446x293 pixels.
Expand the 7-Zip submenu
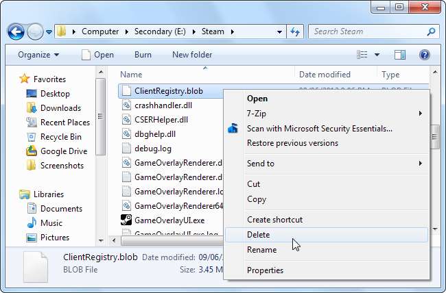pyautogui.click(x=327, y=114)
